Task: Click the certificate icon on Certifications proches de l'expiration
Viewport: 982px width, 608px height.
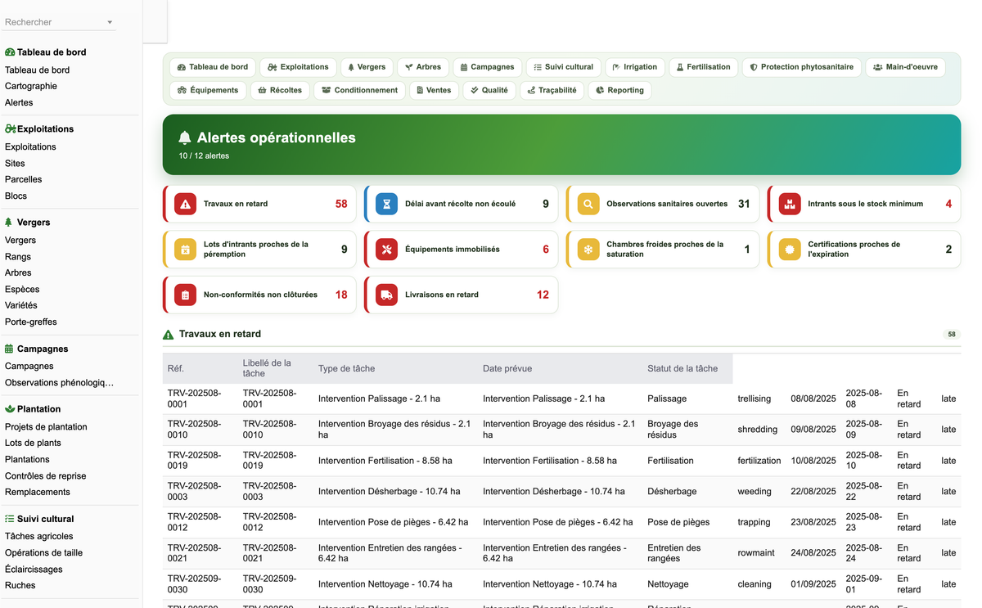Action: point(790,250)
